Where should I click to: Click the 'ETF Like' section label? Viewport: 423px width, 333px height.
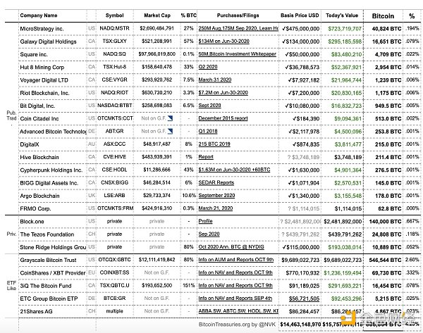point(11,286)
